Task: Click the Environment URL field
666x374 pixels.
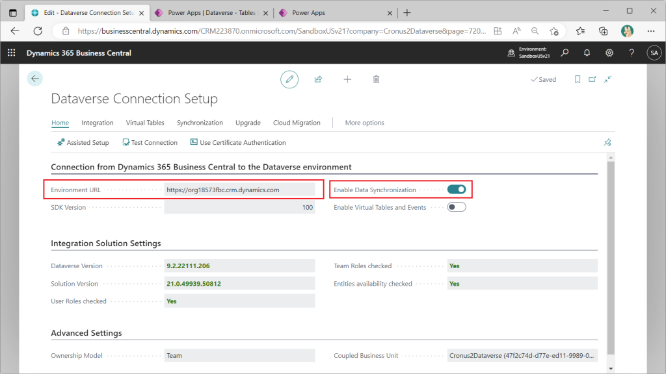Action: pos(239,190)
